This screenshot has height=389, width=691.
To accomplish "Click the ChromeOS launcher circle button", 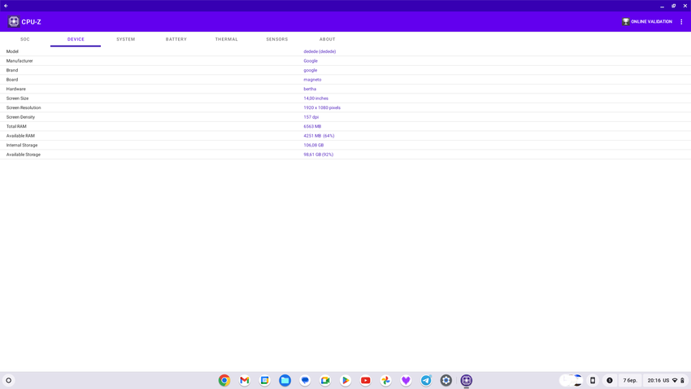I will [9, 380].
